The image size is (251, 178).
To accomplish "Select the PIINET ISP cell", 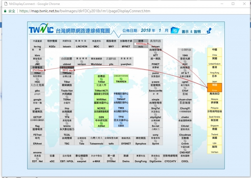I will (155, 62).
